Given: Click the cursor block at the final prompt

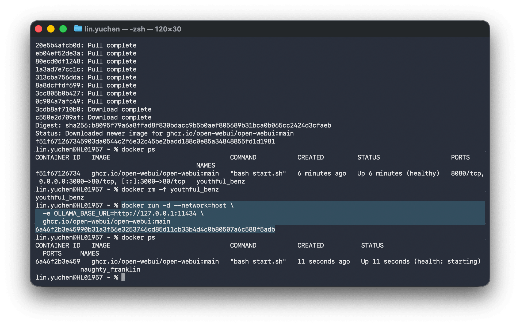Looking at the screenshot, I should click(123, 277).
